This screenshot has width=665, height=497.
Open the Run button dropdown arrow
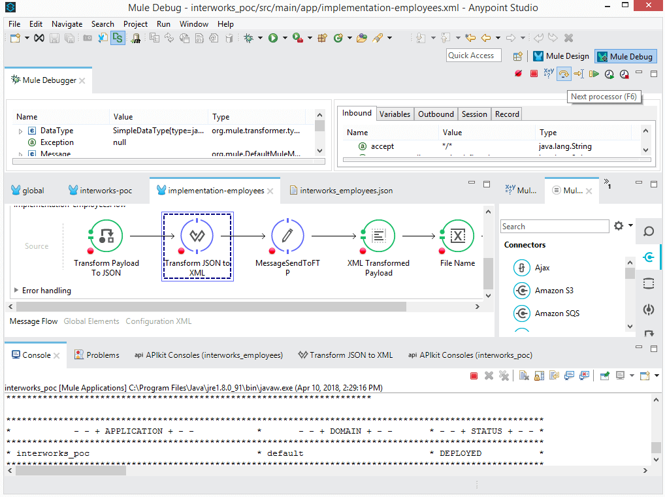[284, 38]
